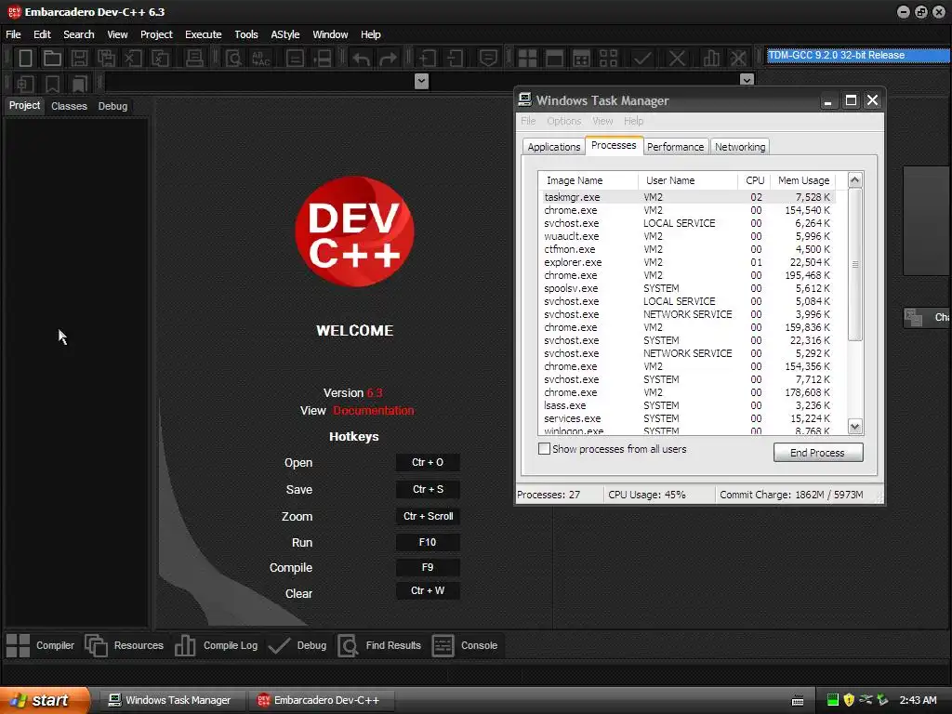The width and height of the screenshot is (952, 714).
Task: Open the Execute menu
Action: (x=204, y=34)
